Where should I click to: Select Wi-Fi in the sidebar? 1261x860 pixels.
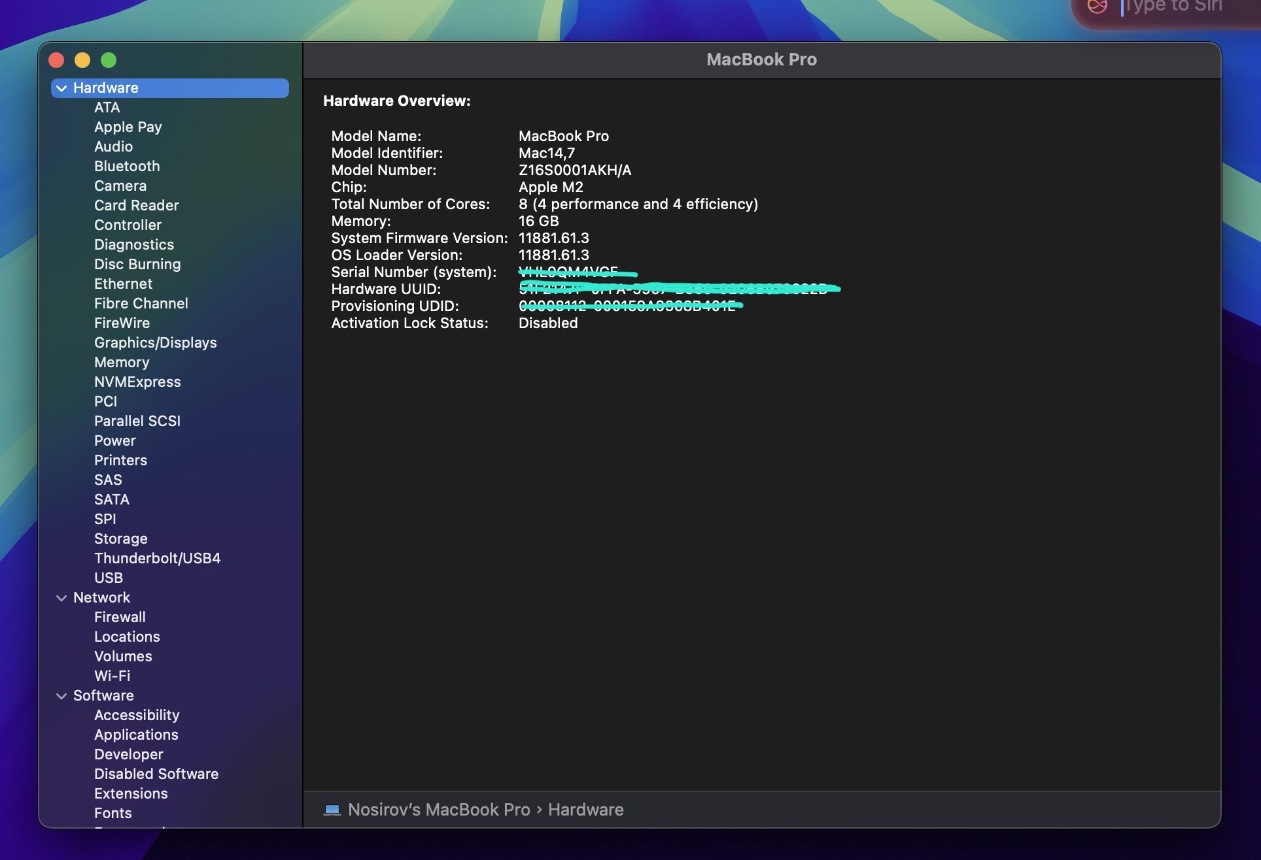[x=112, y=676]
